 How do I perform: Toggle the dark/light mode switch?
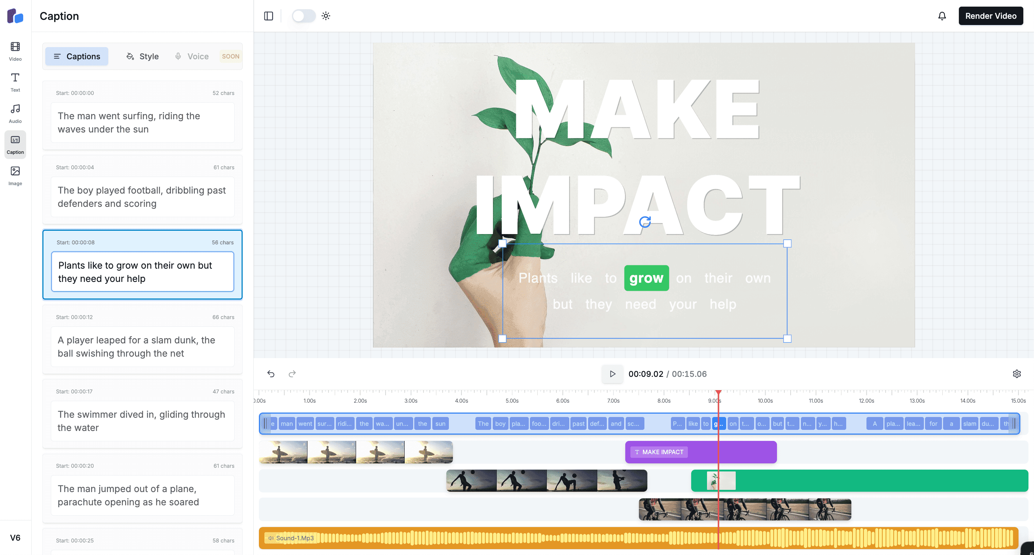click(303, 16)
